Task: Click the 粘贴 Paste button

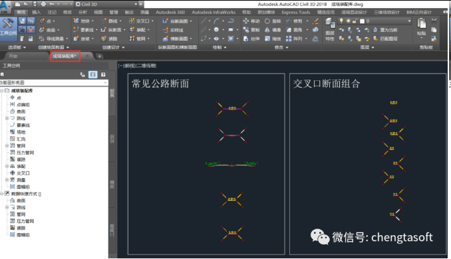Action: pyautogui.click(x=421, y=27)
